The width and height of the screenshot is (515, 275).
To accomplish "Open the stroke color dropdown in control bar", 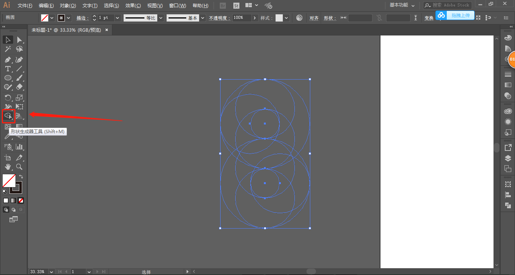I will click(69, 18).
